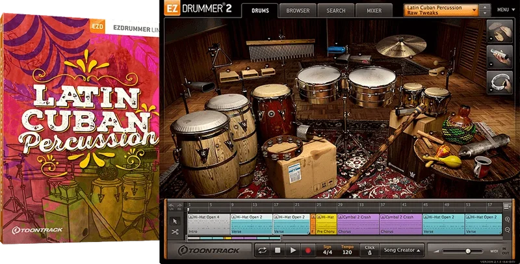
Task: Toggle the red record button
Action: 308,250
